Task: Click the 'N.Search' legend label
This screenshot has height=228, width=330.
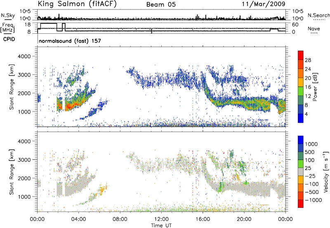Action: (319, 15)
